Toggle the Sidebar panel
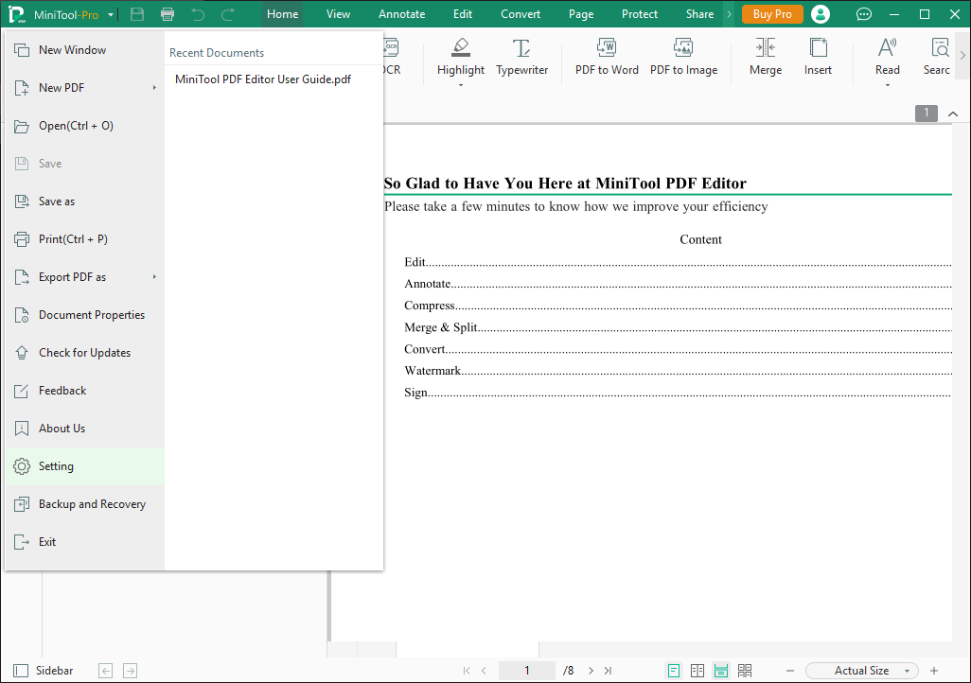971x683 pixels. (44, 671)
